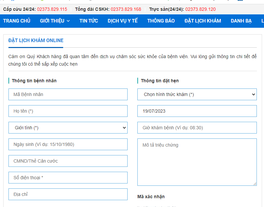Open THÔNG BÁO menu item
264x207 pixels.
[161, 21]
